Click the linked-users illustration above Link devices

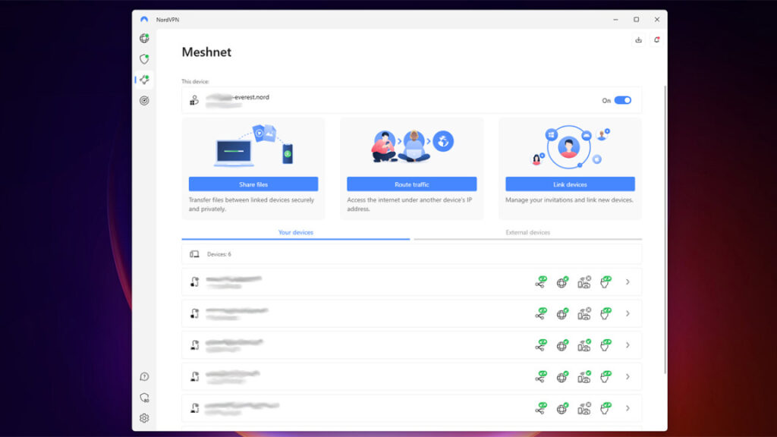pos(570,147)
